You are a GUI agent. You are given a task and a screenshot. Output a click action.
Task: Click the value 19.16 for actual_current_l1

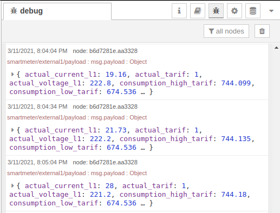116,74
